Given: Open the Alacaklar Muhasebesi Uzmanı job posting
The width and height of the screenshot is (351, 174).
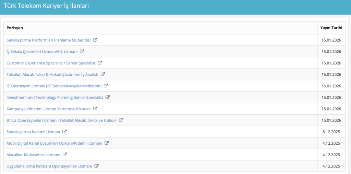Looking at the screenshot, I should tap(33, 155).
